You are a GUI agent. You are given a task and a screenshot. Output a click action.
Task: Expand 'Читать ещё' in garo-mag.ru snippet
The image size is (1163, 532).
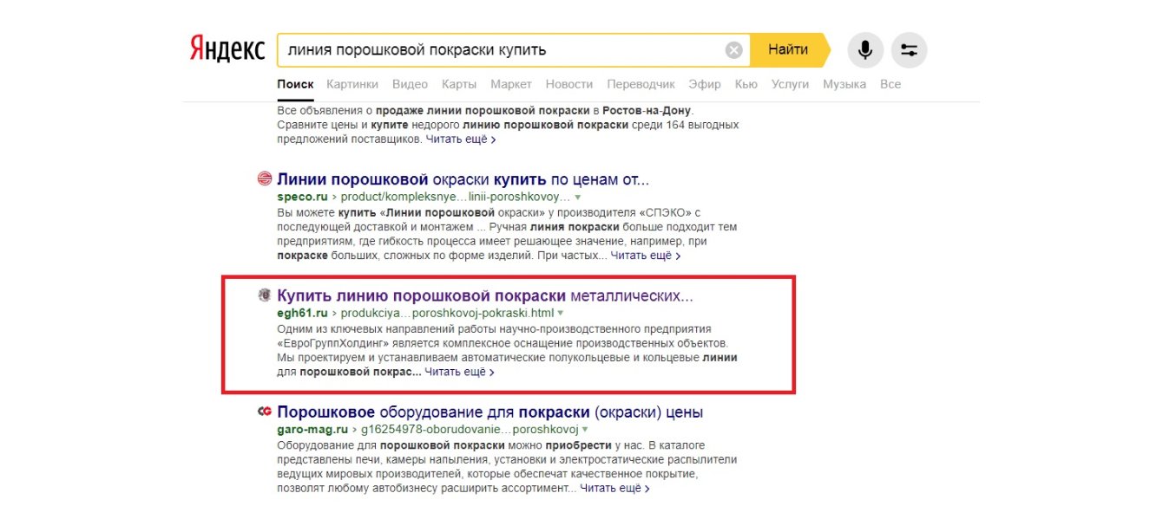[x=615, y=489]
